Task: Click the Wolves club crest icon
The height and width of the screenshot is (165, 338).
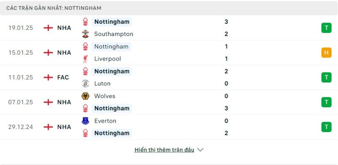Action: click(85, 96)
